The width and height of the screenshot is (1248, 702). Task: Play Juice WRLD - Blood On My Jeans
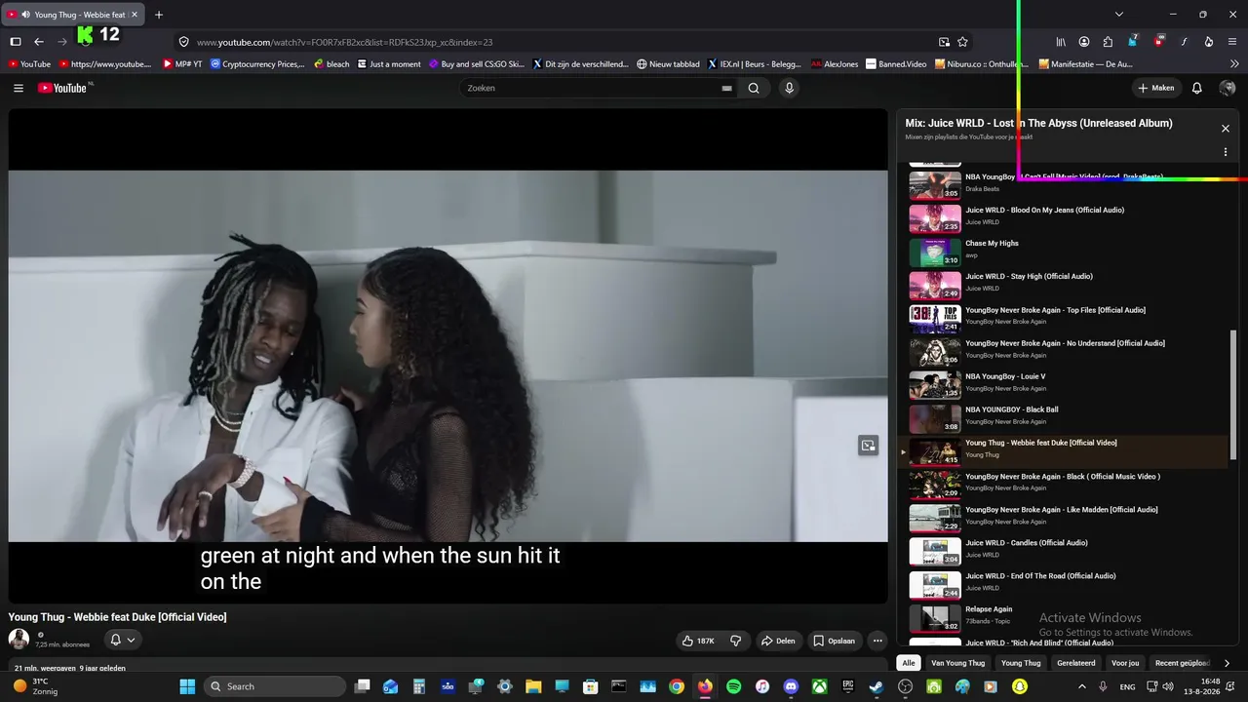(x=1063, y=216)
